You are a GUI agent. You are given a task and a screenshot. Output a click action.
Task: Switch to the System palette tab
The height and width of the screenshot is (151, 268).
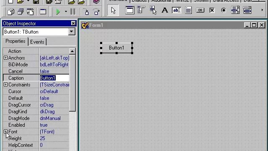point(201,1)
